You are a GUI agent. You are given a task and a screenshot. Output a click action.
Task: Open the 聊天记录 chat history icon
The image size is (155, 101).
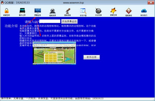pyautogui.click(x=22, y=12)
